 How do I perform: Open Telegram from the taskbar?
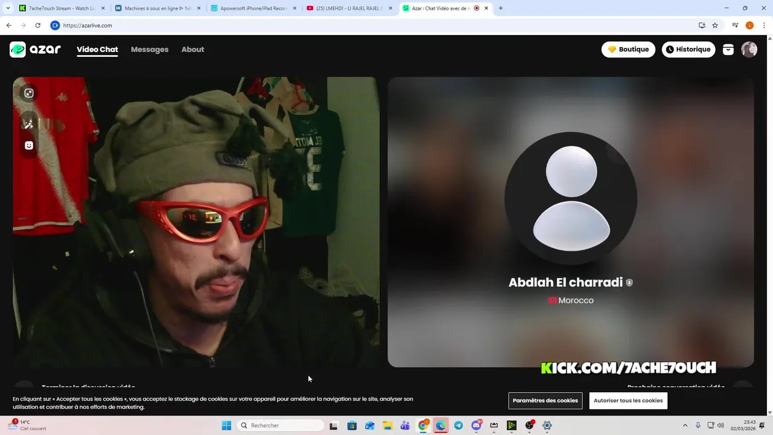[x=458, y=425]
